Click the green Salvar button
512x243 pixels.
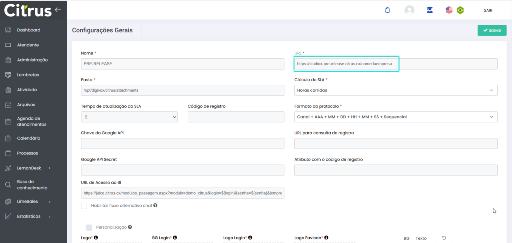(492, 30)
